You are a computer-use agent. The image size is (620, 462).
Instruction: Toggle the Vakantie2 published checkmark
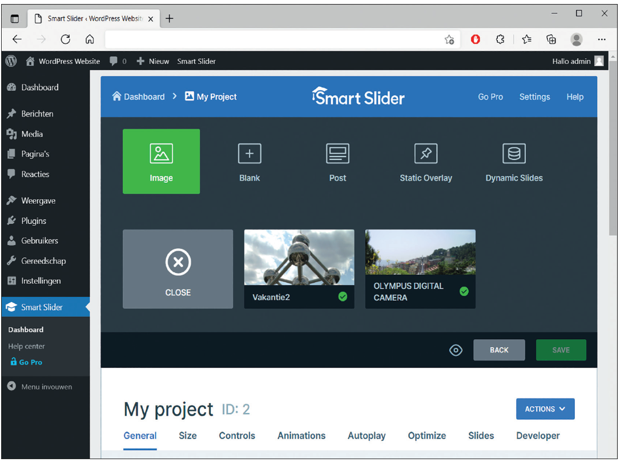[343, 296]
